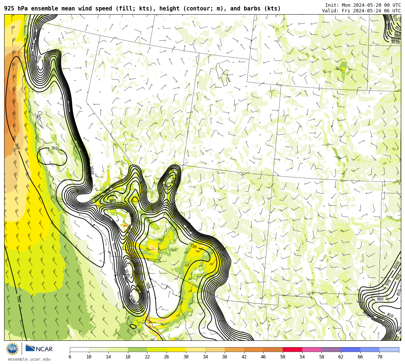The height and width of the screenshot is (364, 405).
Task: Click the '50' label under the color bar
Action: point(283,357)
